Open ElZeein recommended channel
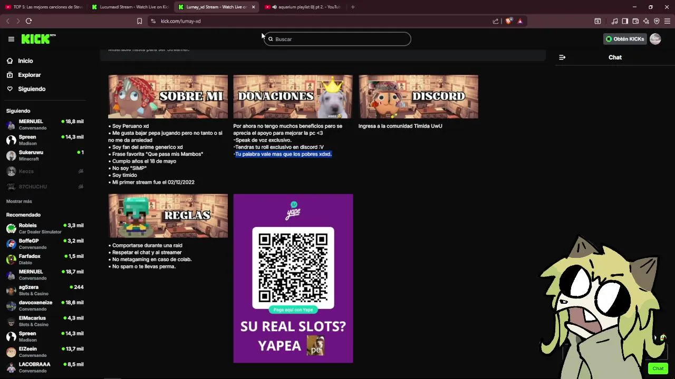The image size is (675, 379). tap(45, 352)
